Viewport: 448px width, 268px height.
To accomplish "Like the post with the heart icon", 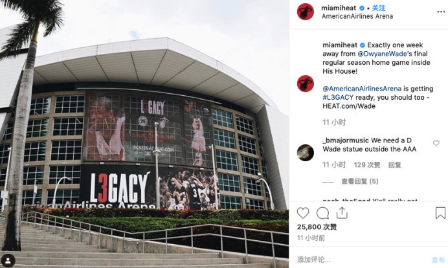I will click(x=303, y=213).
